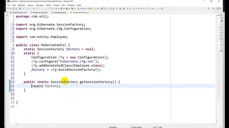The width and height of the screenshot is (229, 128).
Task: Click the New Java Package icon
Action: click(x=78, y=9)
